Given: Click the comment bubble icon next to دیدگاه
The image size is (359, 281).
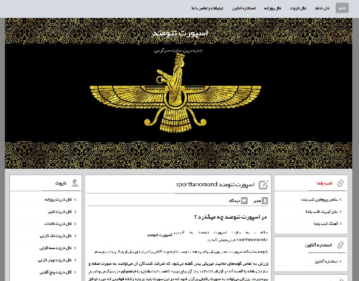Looking at the screenshot, I should tap(244, 201).
